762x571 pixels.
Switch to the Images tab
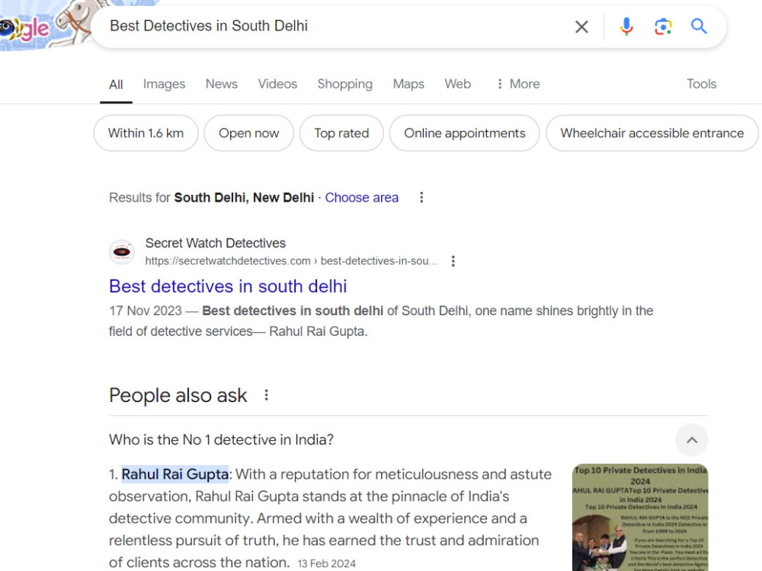click(165, 84)
